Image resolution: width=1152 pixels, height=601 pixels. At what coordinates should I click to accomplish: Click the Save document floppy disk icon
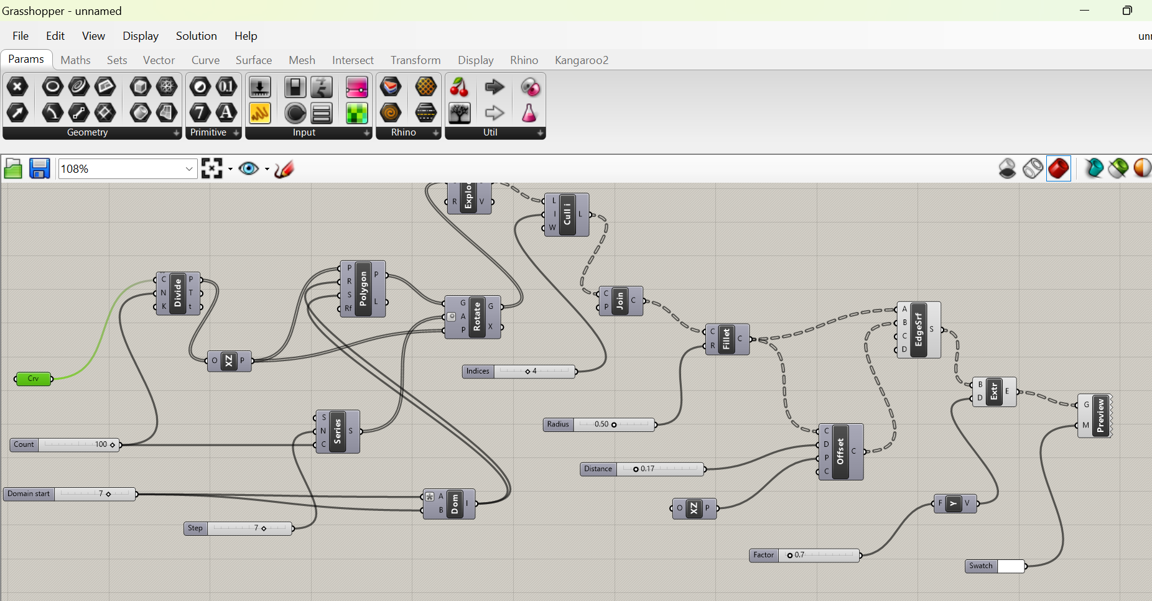click(39, 169)
